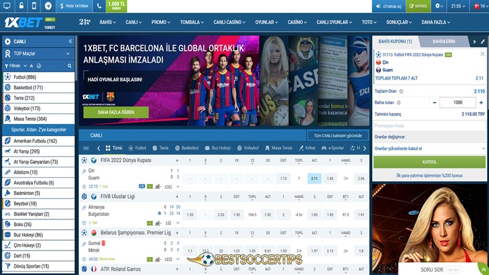The height and width of the screenshot is (275, 489).
Task: Click the green KAYDOL button in top bar
Action: [418, 6]
